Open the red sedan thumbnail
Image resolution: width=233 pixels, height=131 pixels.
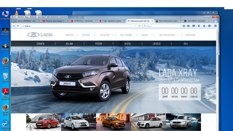pos(43,122)
